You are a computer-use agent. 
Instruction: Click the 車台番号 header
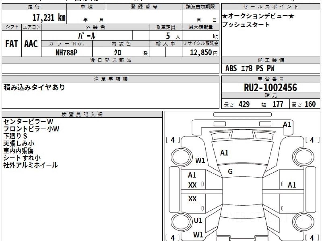click(x=271, y=79)
